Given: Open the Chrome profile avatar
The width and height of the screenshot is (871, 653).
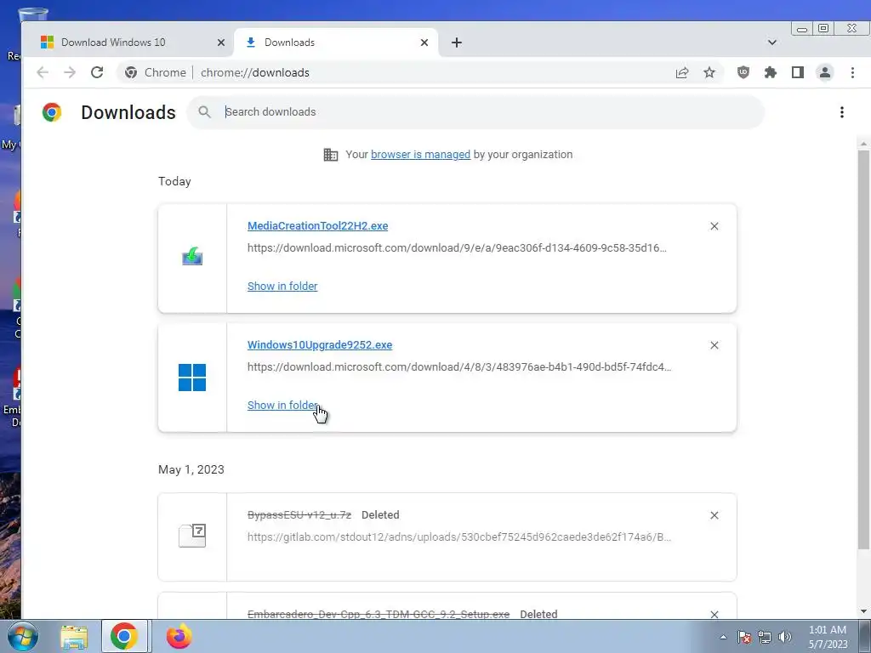Looking at the screenshot, I should coord(825,72).
